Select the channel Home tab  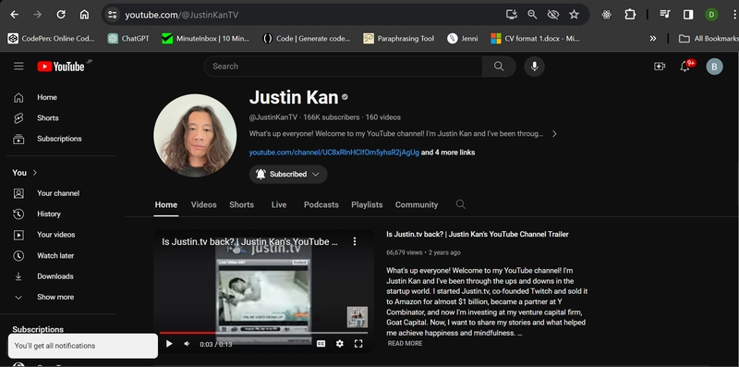coord(166,204)
